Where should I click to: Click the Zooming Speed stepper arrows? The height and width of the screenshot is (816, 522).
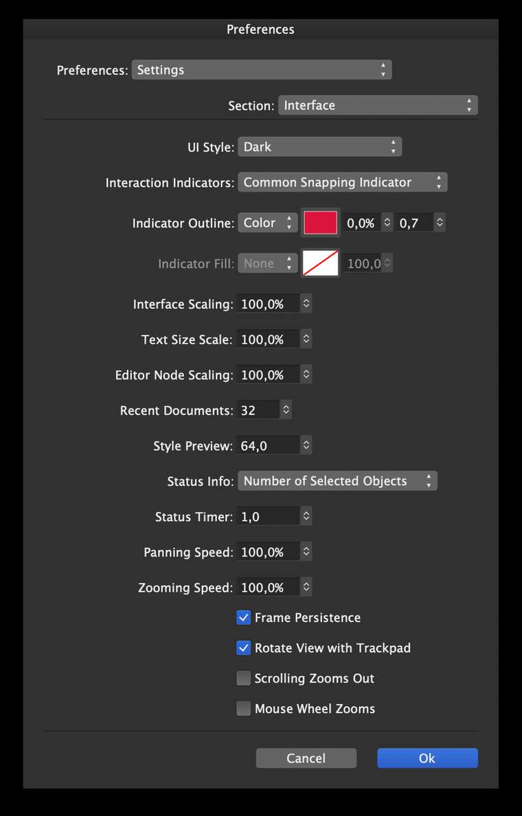click(x=306, y=587)
